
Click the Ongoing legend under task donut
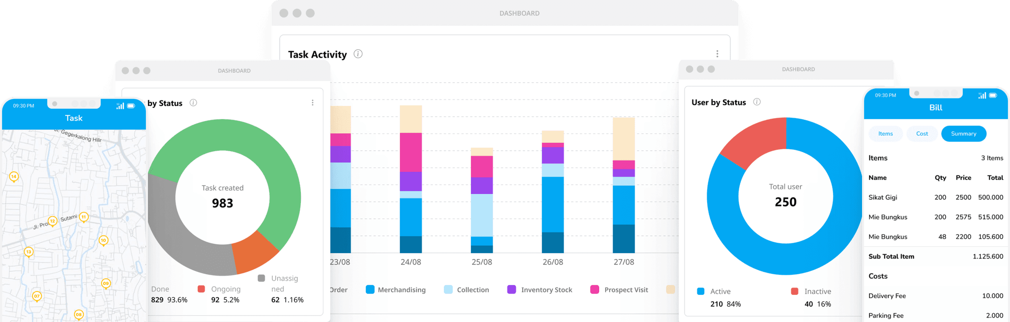(219, 289)
